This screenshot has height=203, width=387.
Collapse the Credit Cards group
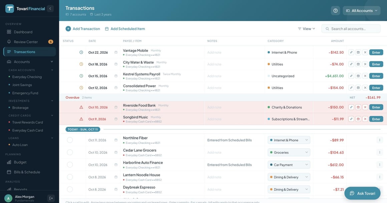point(52,115)
